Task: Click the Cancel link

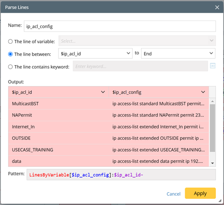Action: point(174,194)
